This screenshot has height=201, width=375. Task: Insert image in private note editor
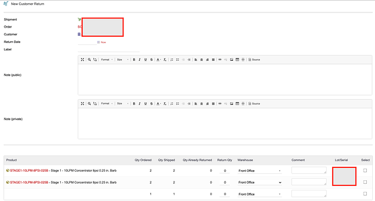(x=232, y=103)
